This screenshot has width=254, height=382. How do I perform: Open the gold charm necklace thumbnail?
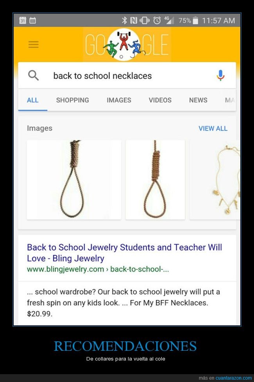(x=215, y=180)
